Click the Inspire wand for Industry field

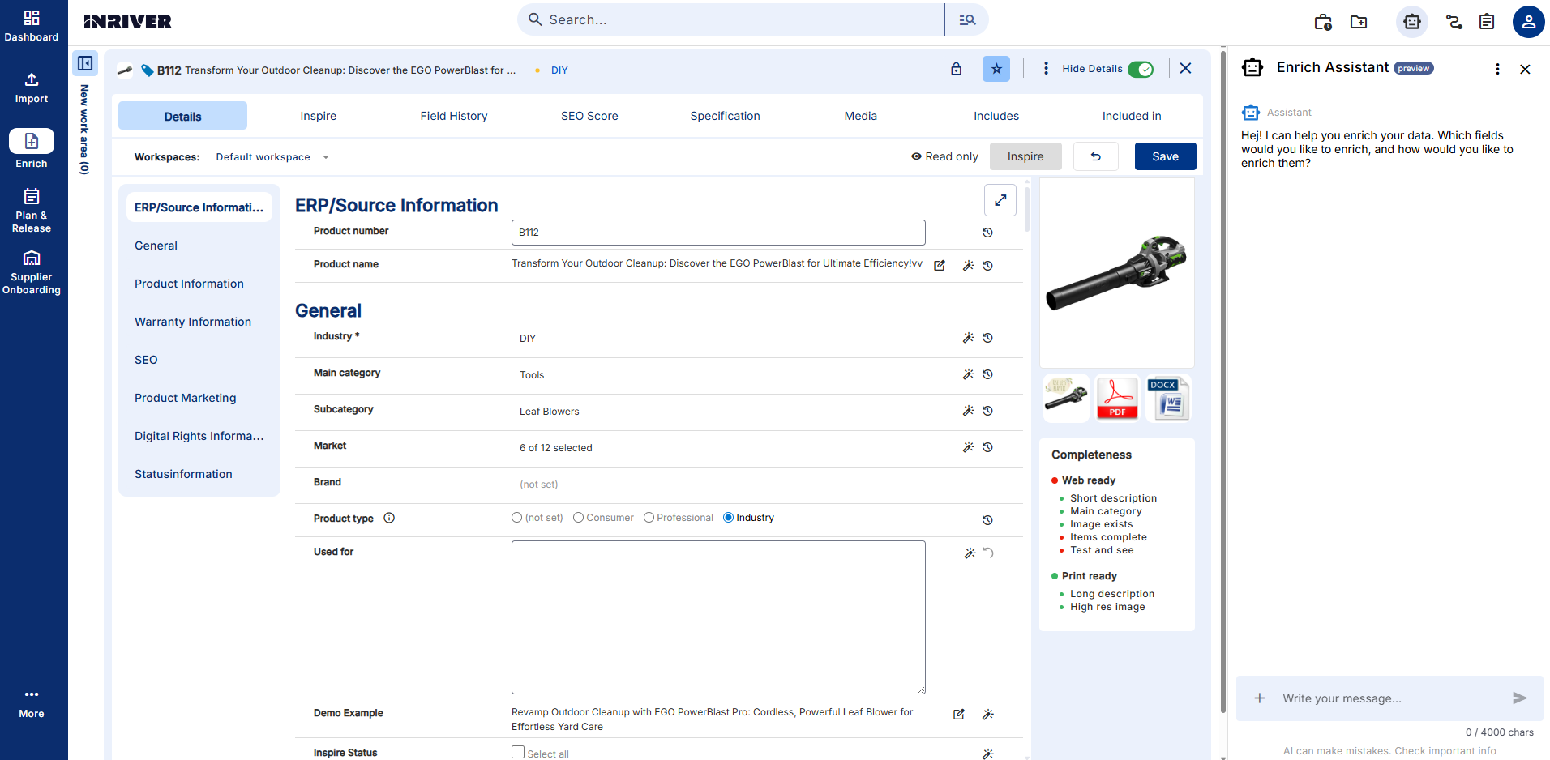968,338
